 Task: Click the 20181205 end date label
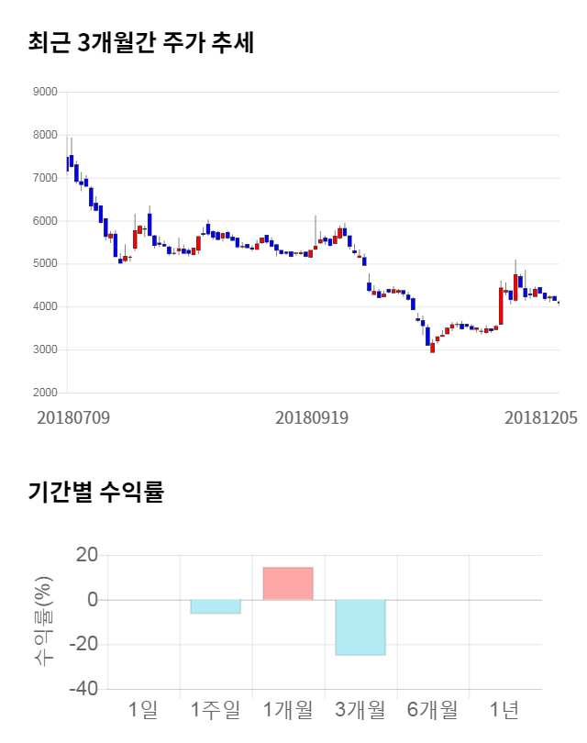[541, 417]
